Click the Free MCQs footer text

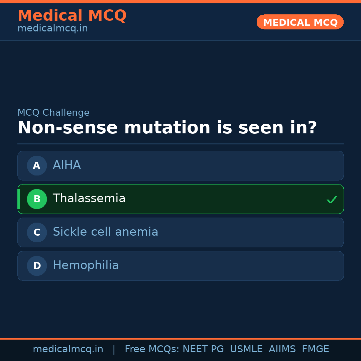[x=152, y=349]
